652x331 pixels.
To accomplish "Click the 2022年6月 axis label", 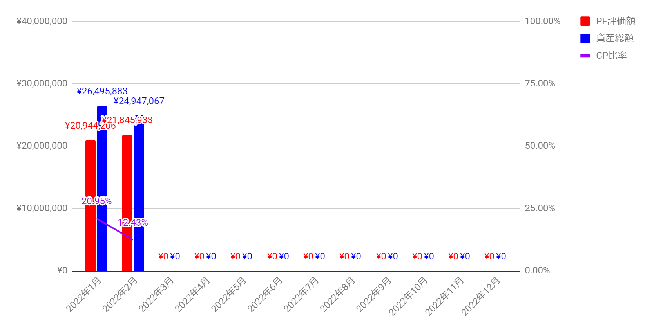I will pyautogui.click(x=265, y=294).
